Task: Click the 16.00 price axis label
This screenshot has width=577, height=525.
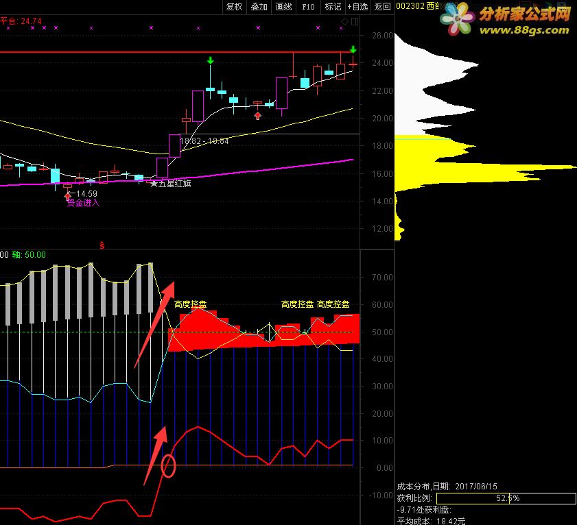Action: pos(382,173)
